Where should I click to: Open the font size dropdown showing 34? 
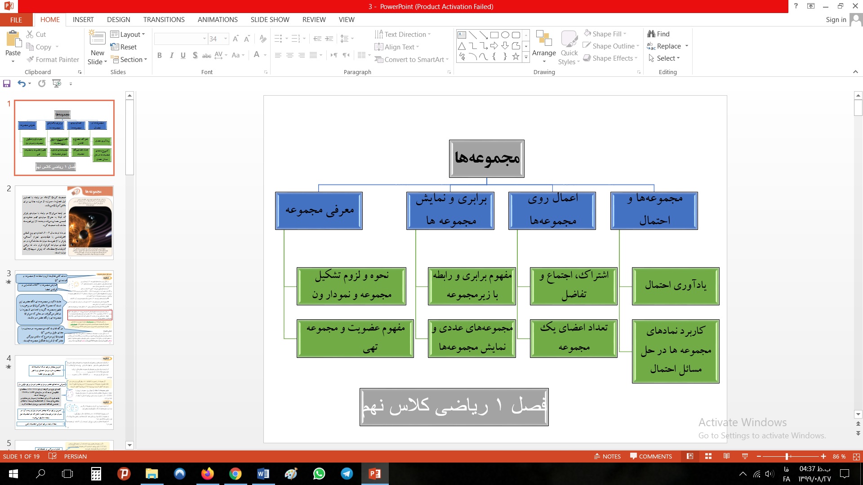click(x=226, y=39)
